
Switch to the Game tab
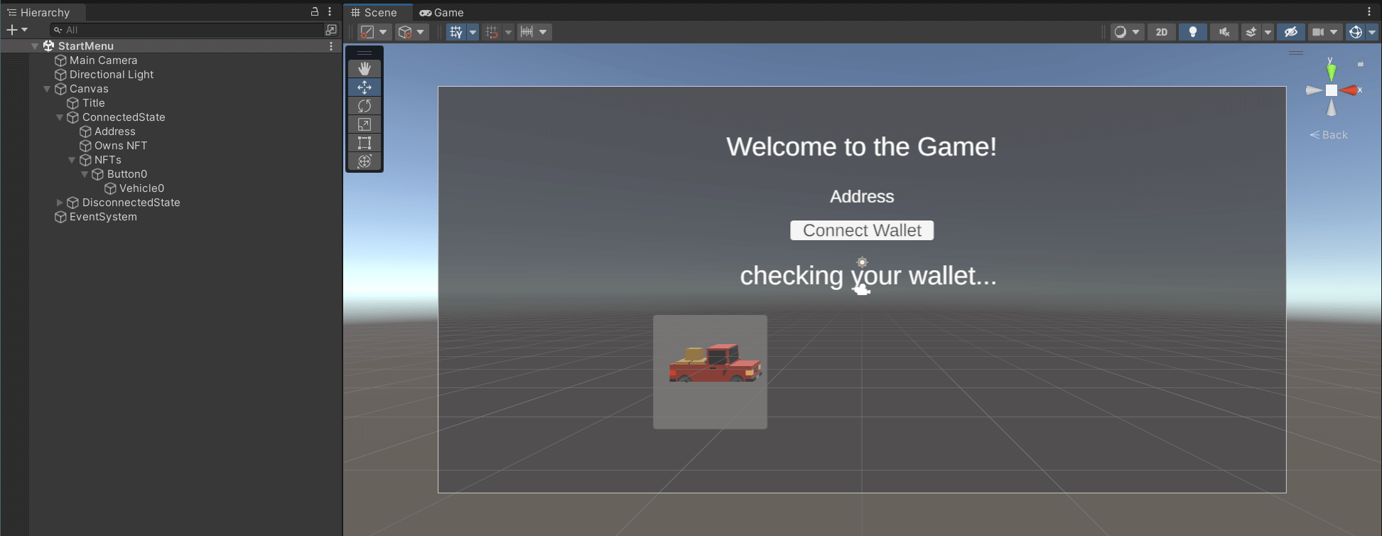[x=441, y=12]
